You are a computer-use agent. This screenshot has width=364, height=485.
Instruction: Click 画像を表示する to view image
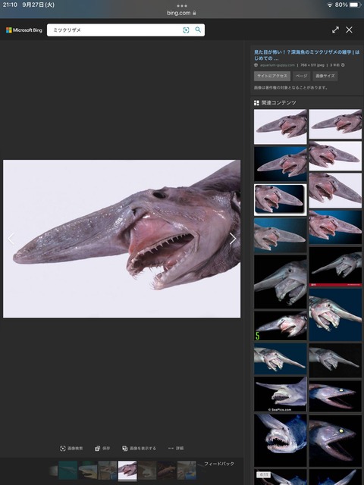pos(139,448)
